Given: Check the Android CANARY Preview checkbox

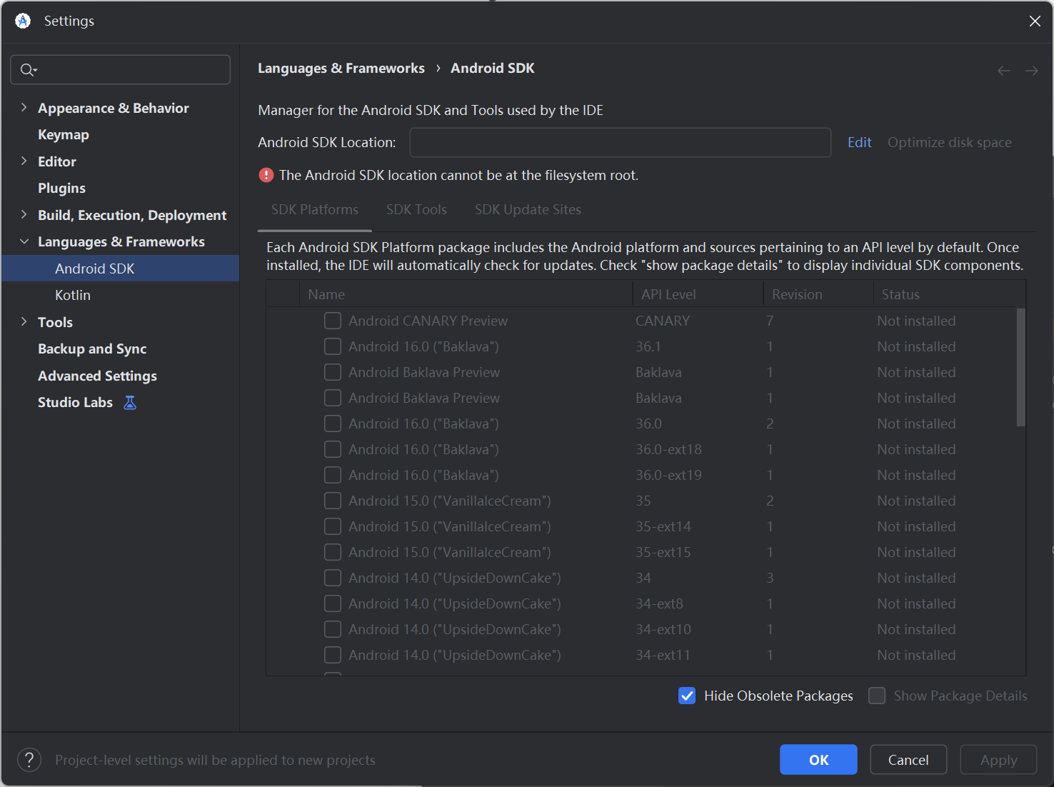Looking at the screenshot, I should tap(333, 321).
